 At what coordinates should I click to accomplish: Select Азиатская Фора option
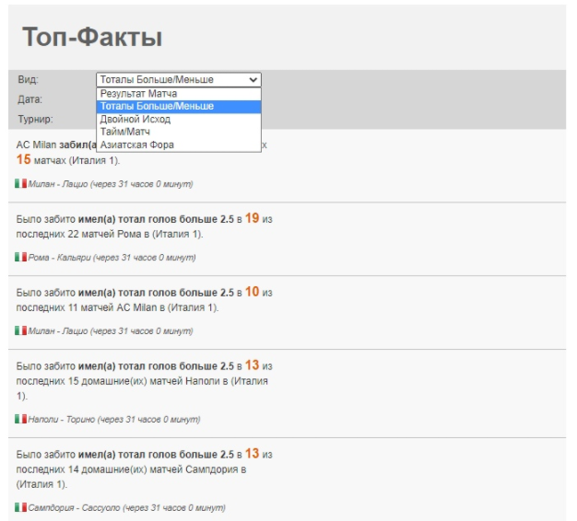click(x=136, y=145)
